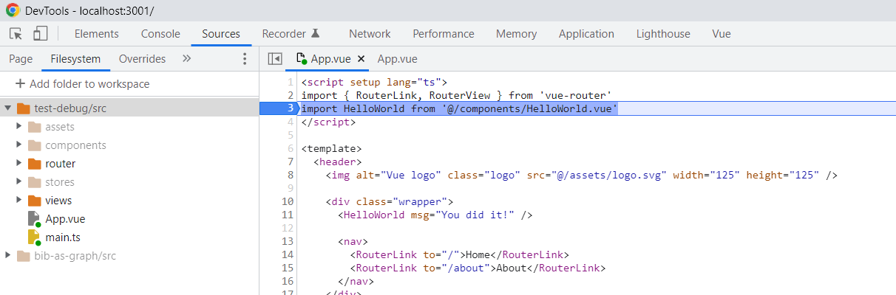Select the test-debug/src root folder
This screenshot has height=295, width=896.
pyautogui.click(x=129, y=108)
